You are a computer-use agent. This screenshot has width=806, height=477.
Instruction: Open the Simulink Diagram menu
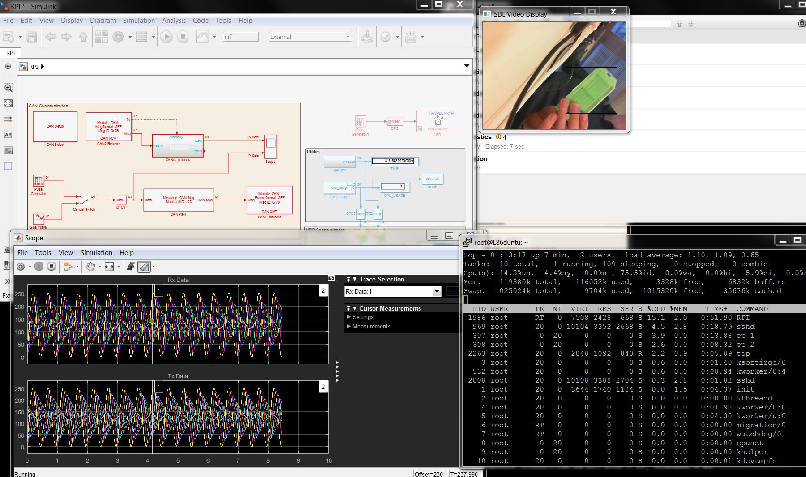[103, 20]
